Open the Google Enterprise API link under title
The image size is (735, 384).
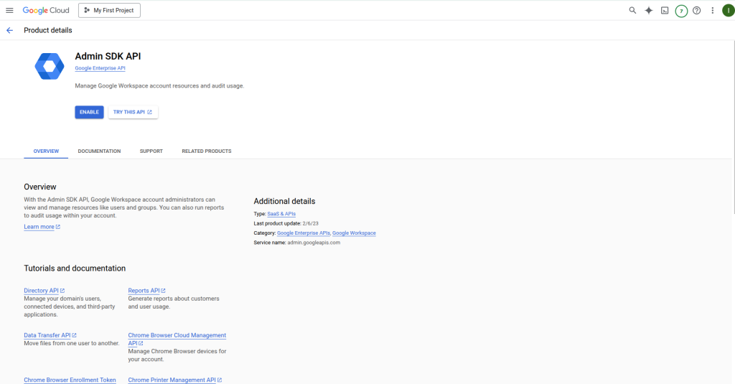coord(100,68)
